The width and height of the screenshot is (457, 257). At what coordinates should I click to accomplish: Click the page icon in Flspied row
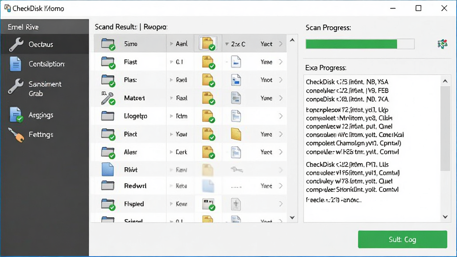pyautogui.click(x=236, y=204)
